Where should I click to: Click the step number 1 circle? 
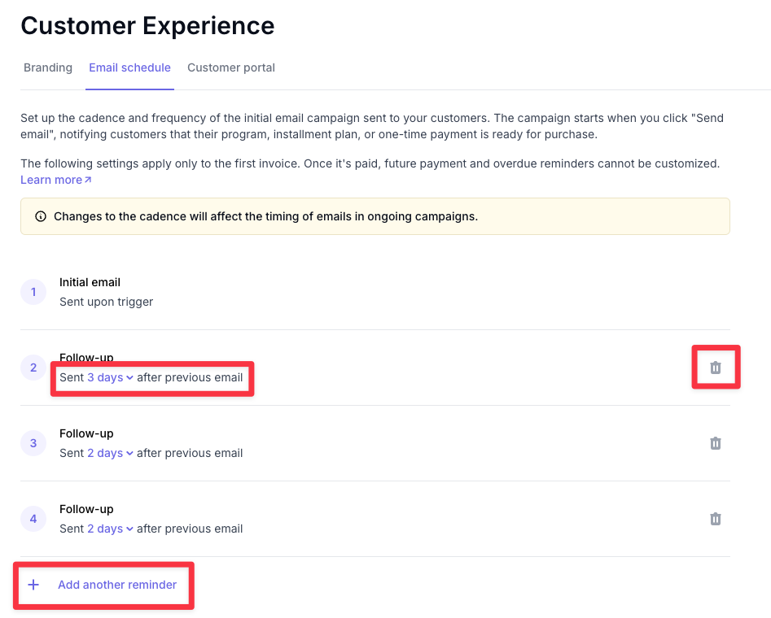tap(33, 292)
